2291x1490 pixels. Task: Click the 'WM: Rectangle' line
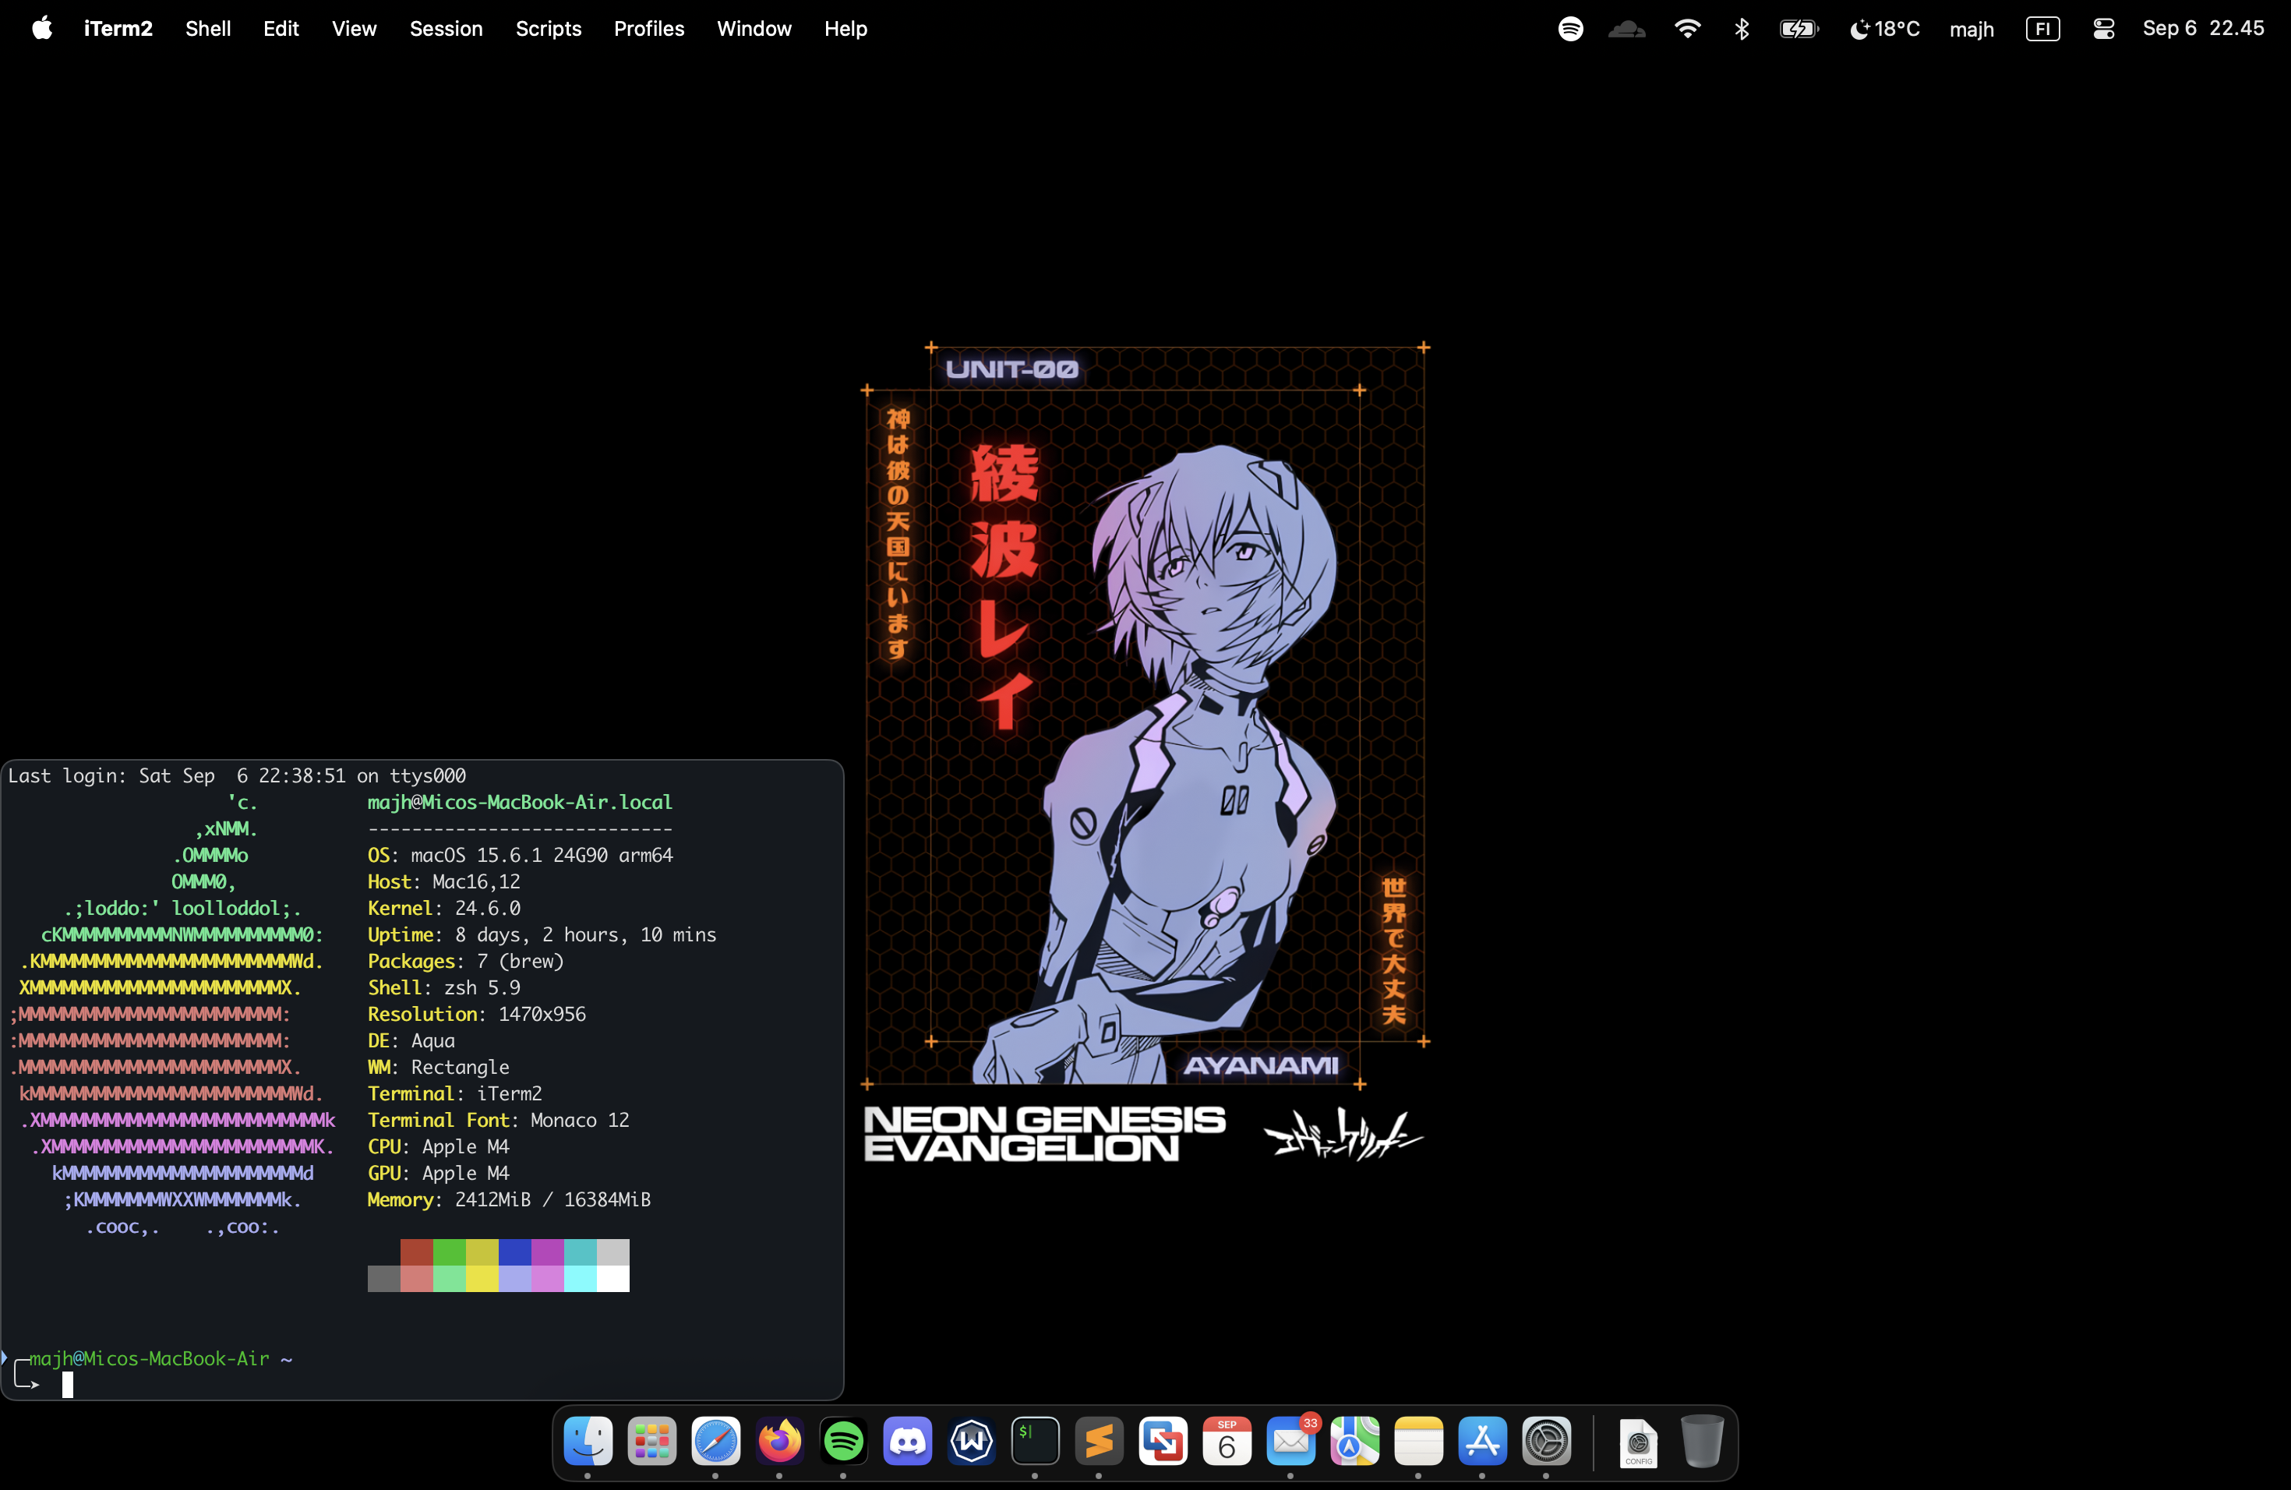pyautogui.click(x=438, y=1067)
